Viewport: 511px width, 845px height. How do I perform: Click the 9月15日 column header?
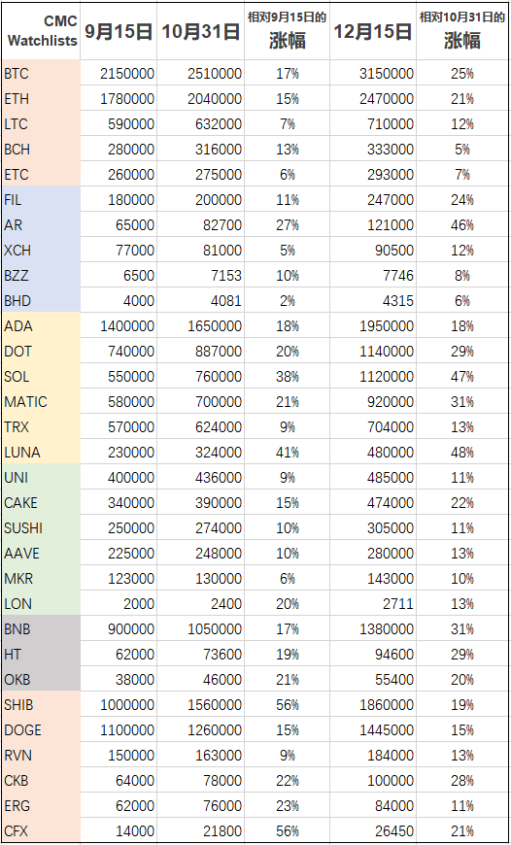[119, 31]
